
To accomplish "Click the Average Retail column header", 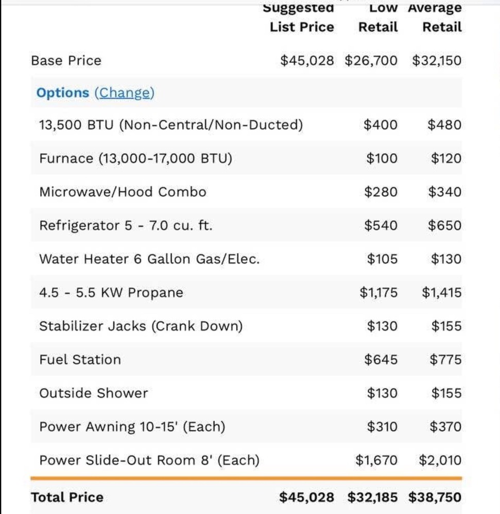I will [435, 17].
